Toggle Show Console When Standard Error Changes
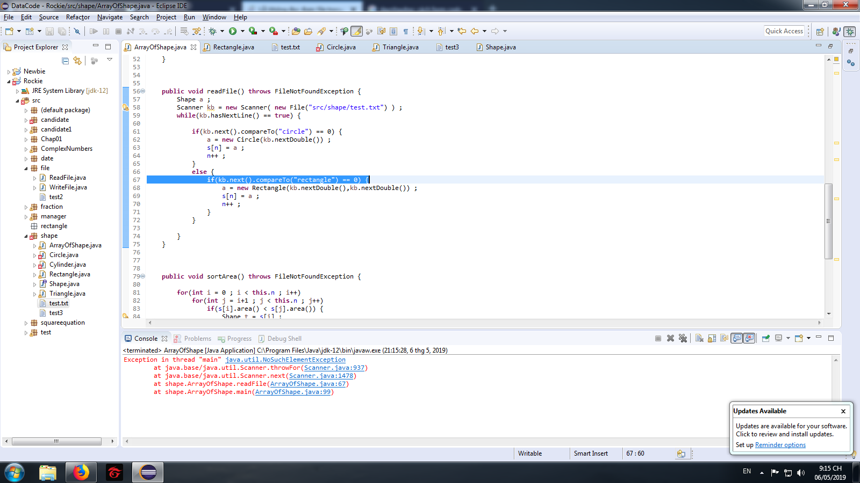The width and height of the screenshot is (860, 483). point(749,338)
